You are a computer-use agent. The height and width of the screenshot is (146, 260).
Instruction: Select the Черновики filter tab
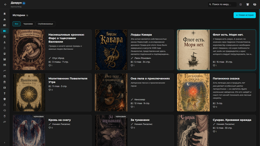pos(28,24)
